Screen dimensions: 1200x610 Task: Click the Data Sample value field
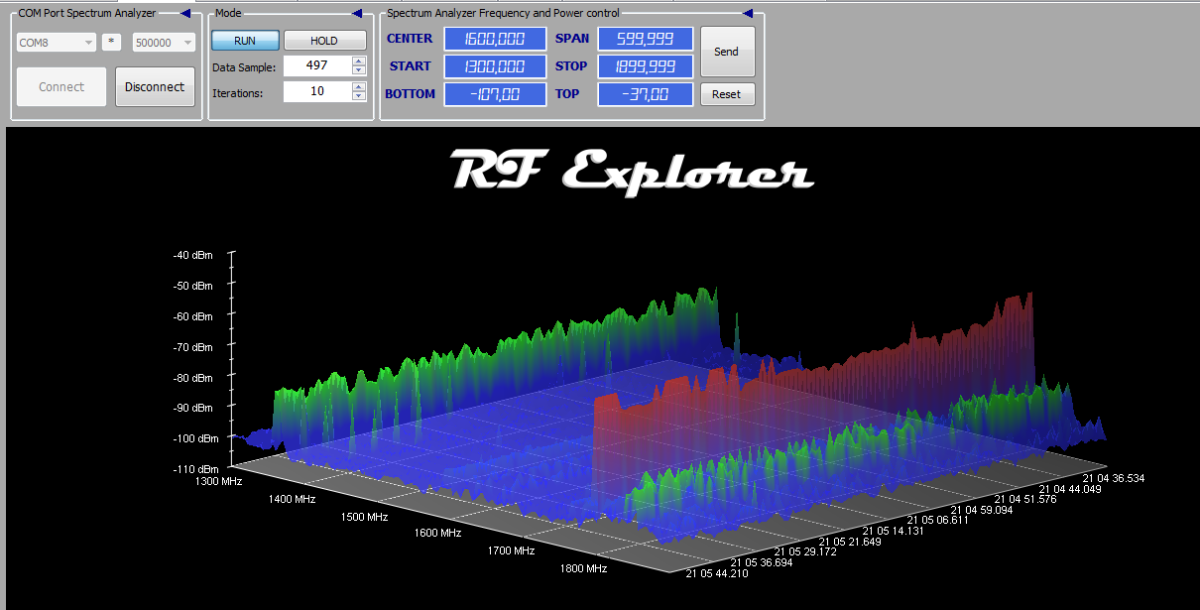coord(317,65)
